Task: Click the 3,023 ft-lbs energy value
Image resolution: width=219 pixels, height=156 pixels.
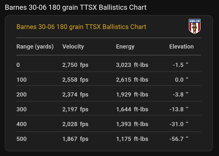Action: (132, 65)
